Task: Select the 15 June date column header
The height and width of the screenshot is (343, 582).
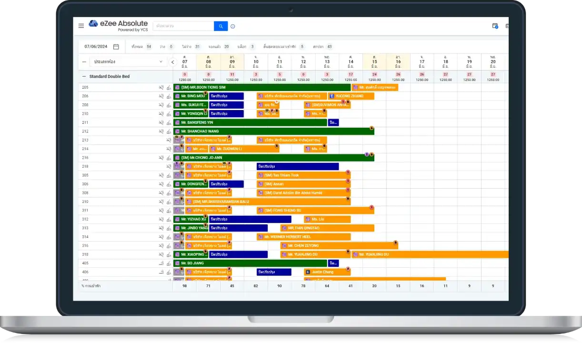Action: pos(374,62)
